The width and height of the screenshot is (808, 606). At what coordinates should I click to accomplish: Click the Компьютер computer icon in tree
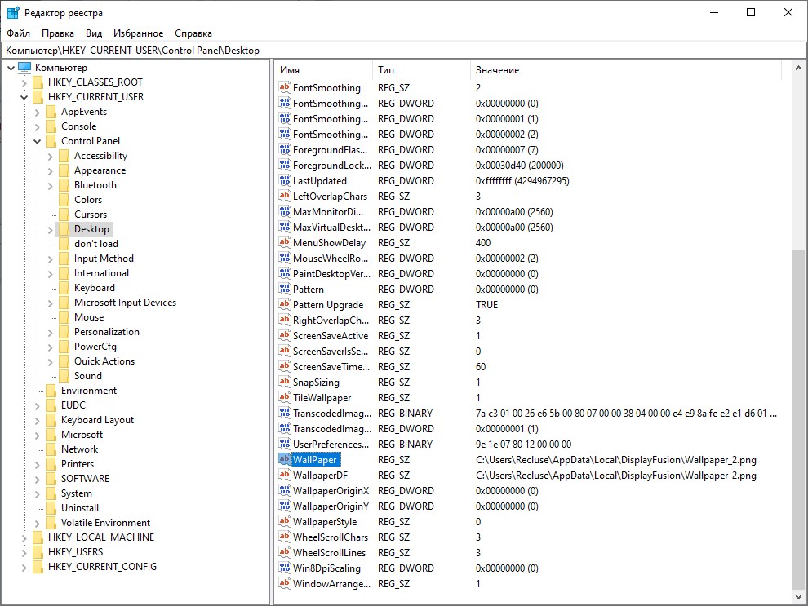[24, 68]
